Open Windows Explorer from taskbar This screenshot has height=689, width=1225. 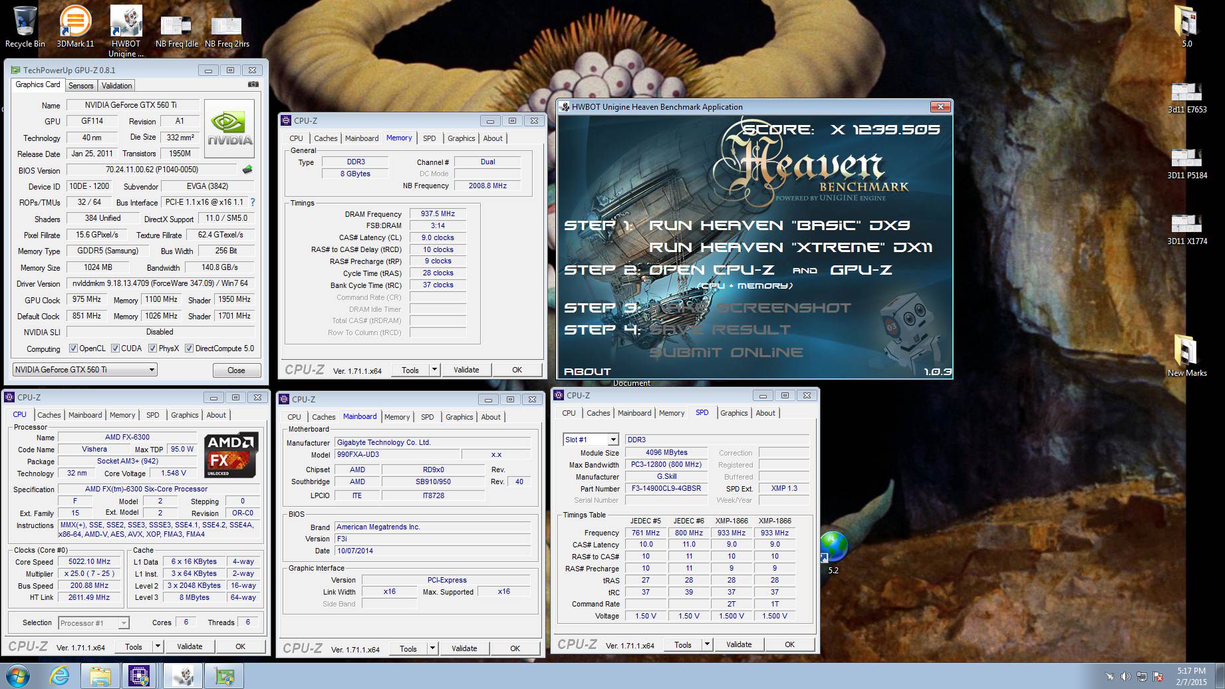coord(100,676)
